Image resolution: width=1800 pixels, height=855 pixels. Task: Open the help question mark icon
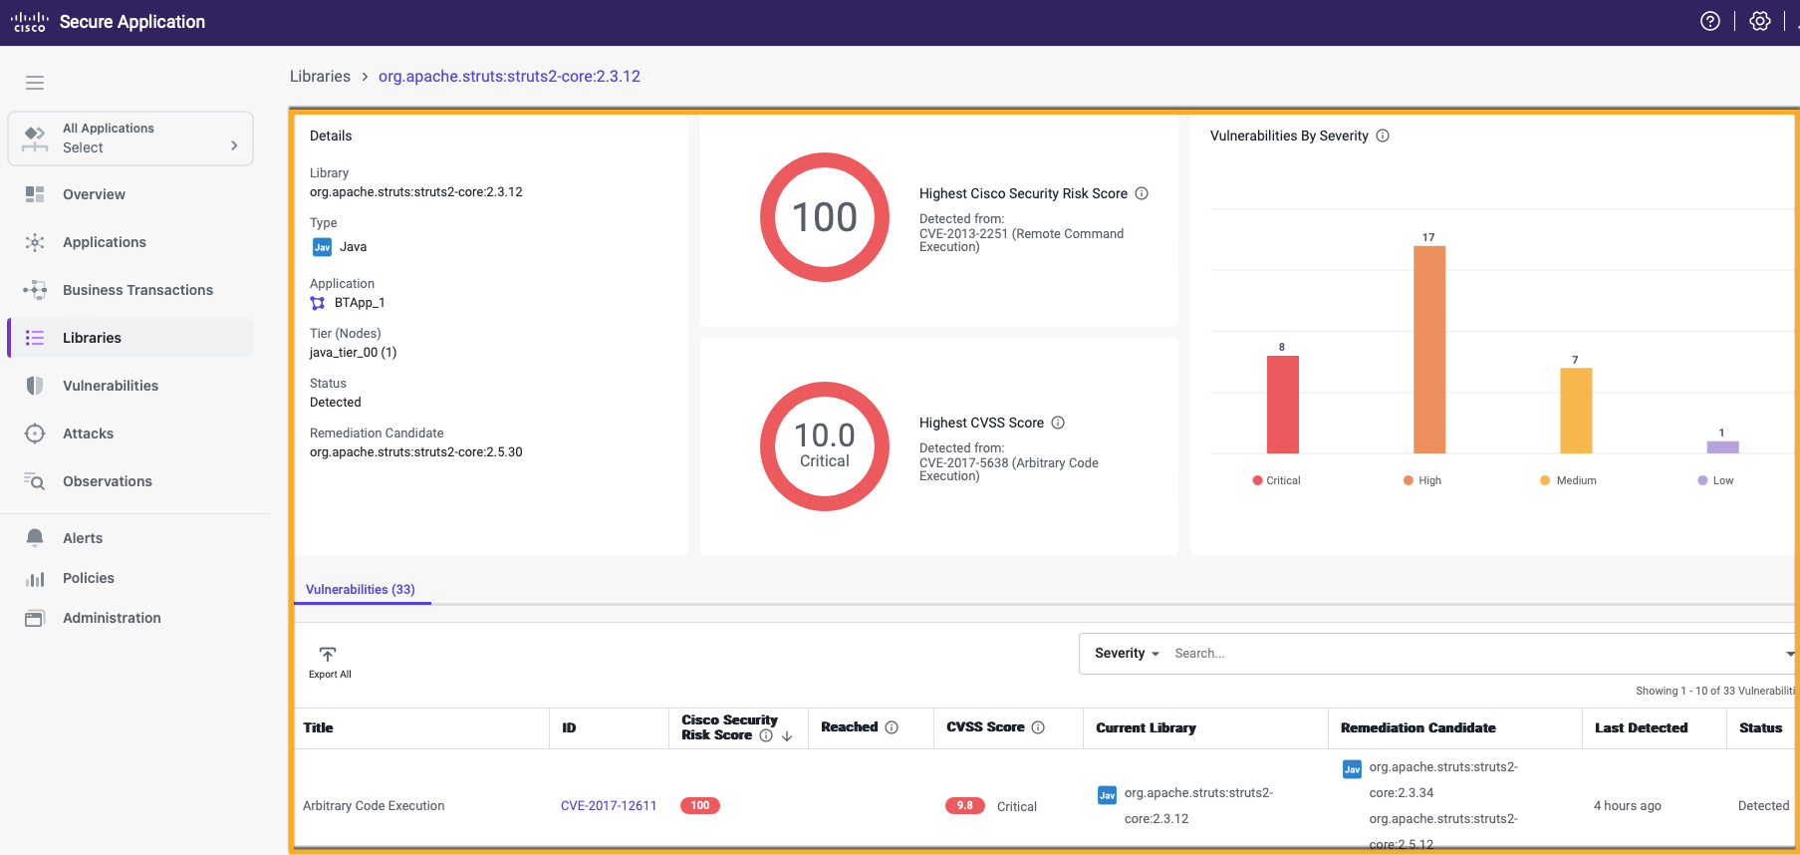[x=1710, y=21]
